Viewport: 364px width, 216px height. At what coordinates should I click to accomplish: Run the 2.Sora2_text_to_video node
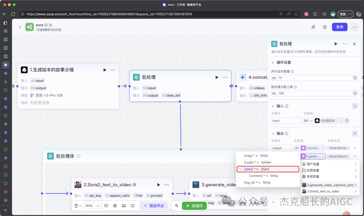tap(158, 185)
